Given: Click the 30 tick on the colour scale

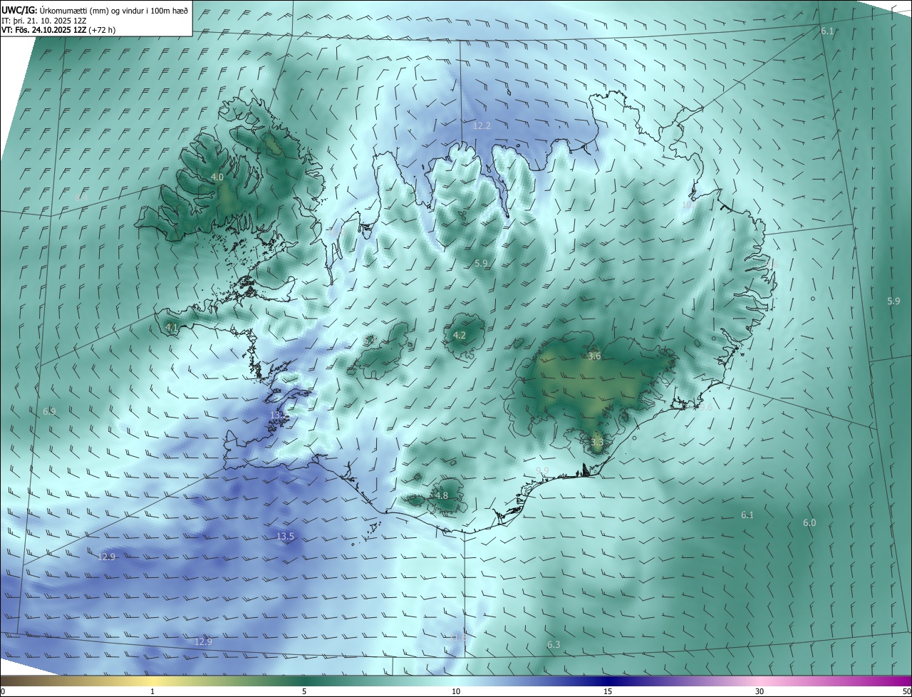Looking at the screenshot, I should coord(760,691).
